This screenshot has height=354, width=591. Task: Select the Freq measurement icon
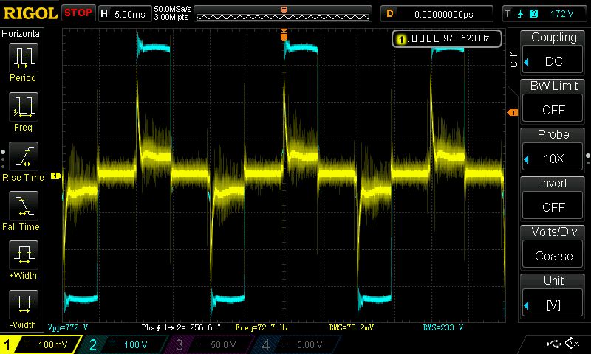point(24,106)
